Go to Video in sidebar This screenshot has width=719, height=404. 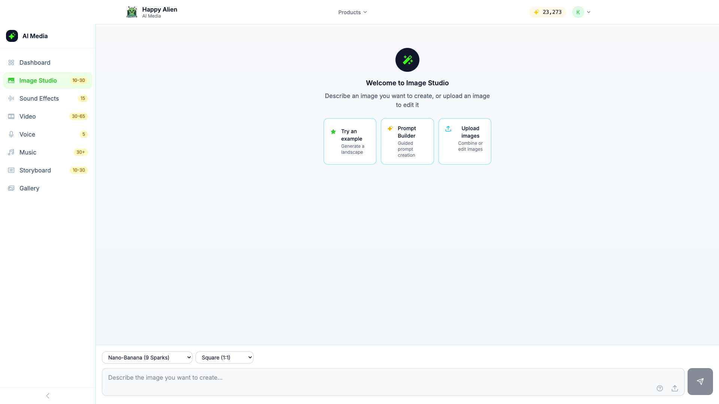tap(28, 116)
